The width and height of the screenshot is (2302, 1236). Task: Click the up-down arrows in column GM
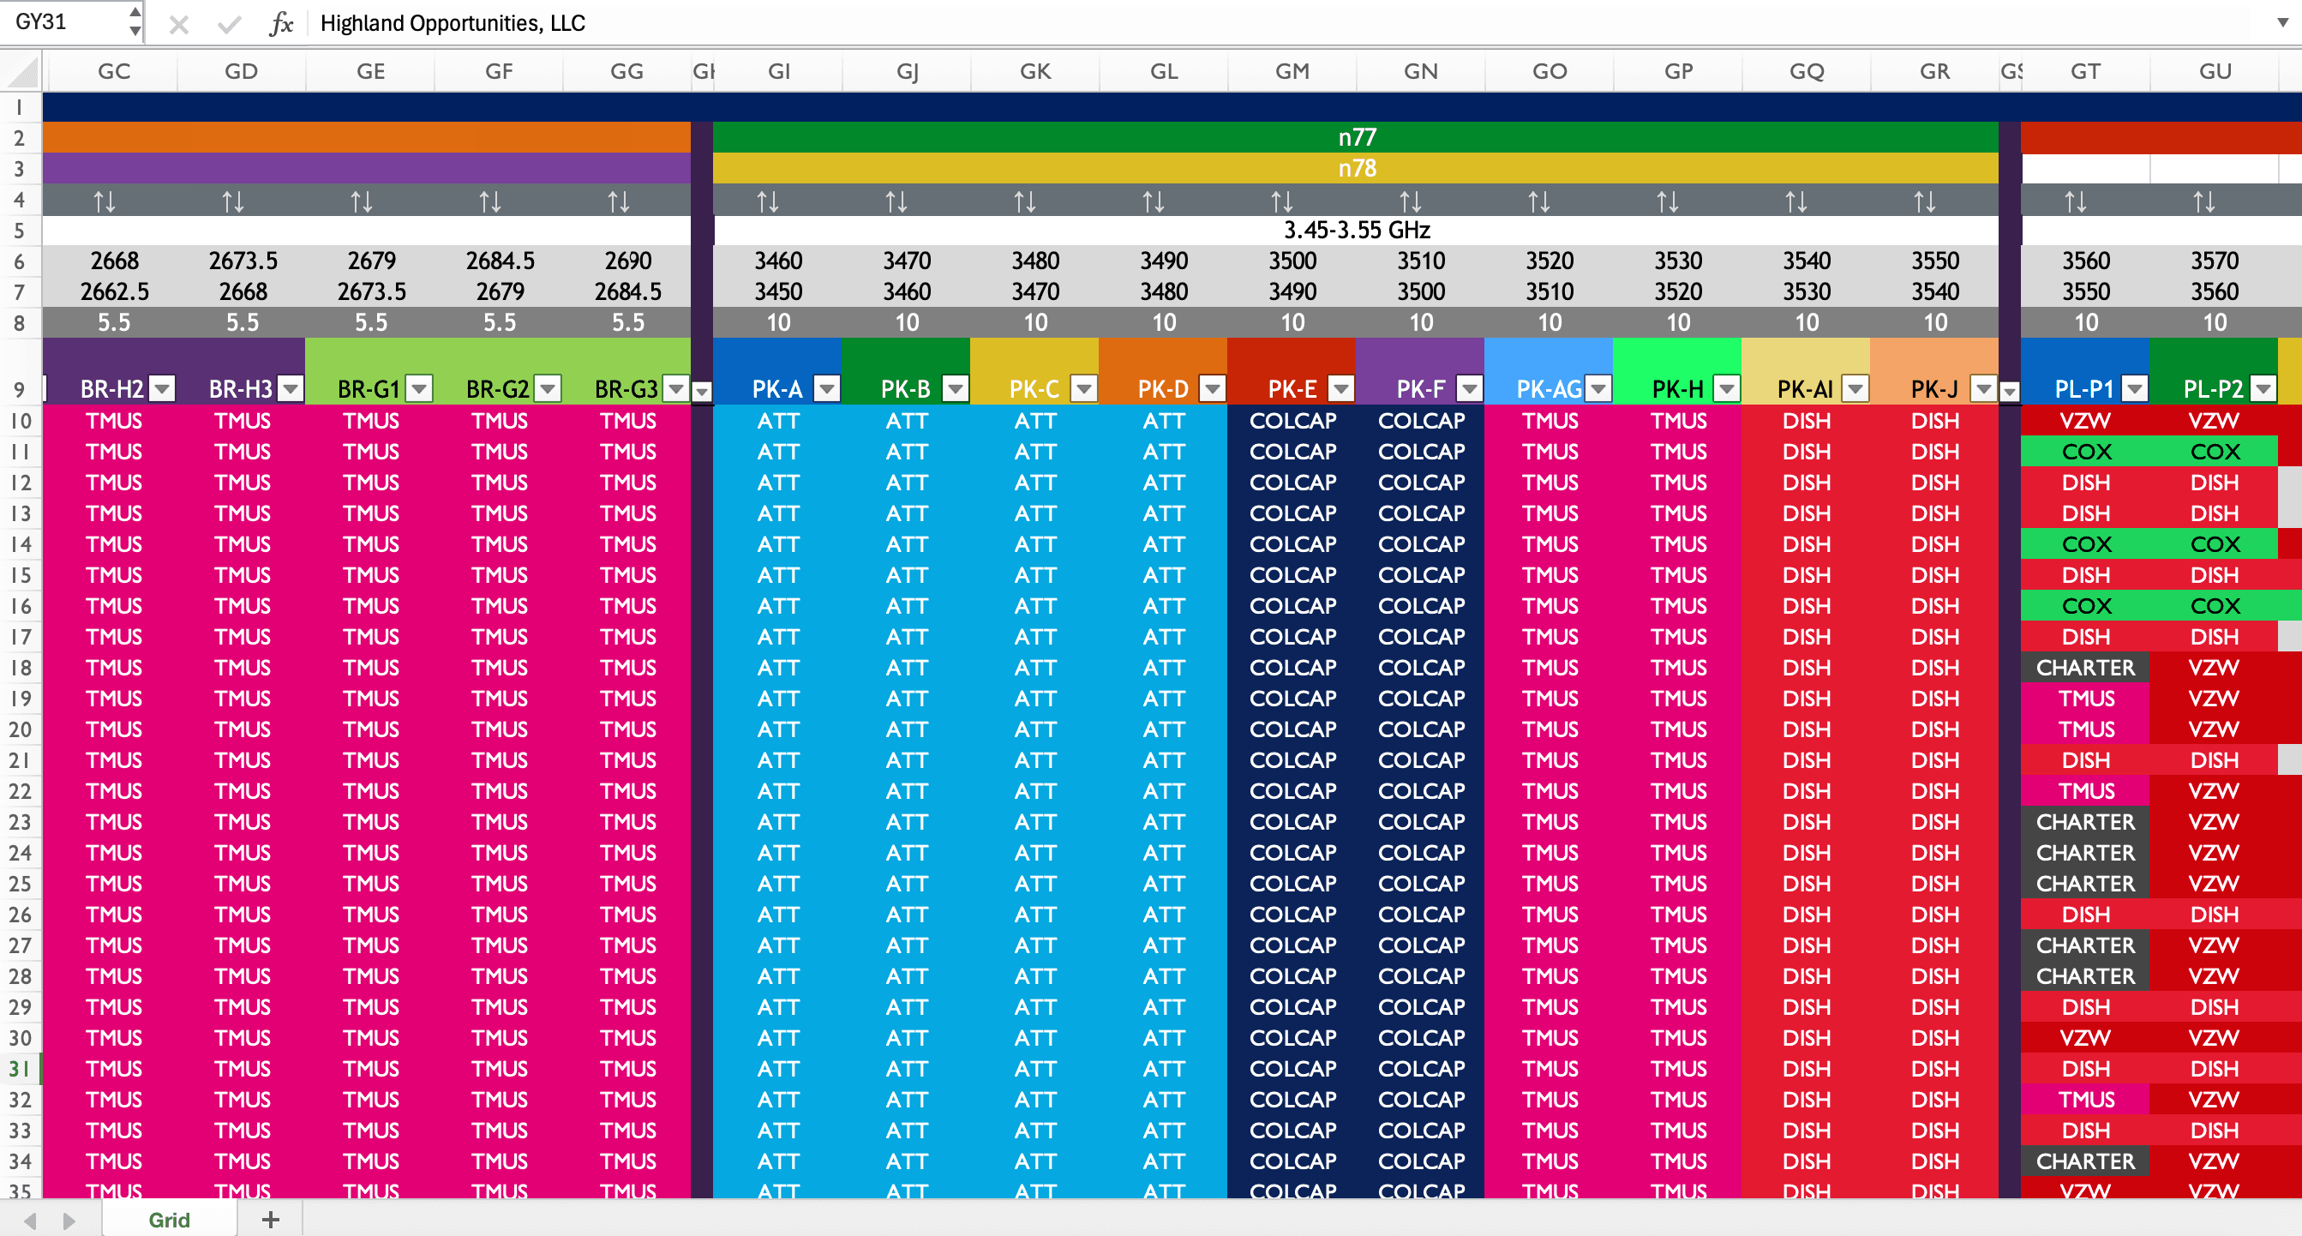point(1282,201)
